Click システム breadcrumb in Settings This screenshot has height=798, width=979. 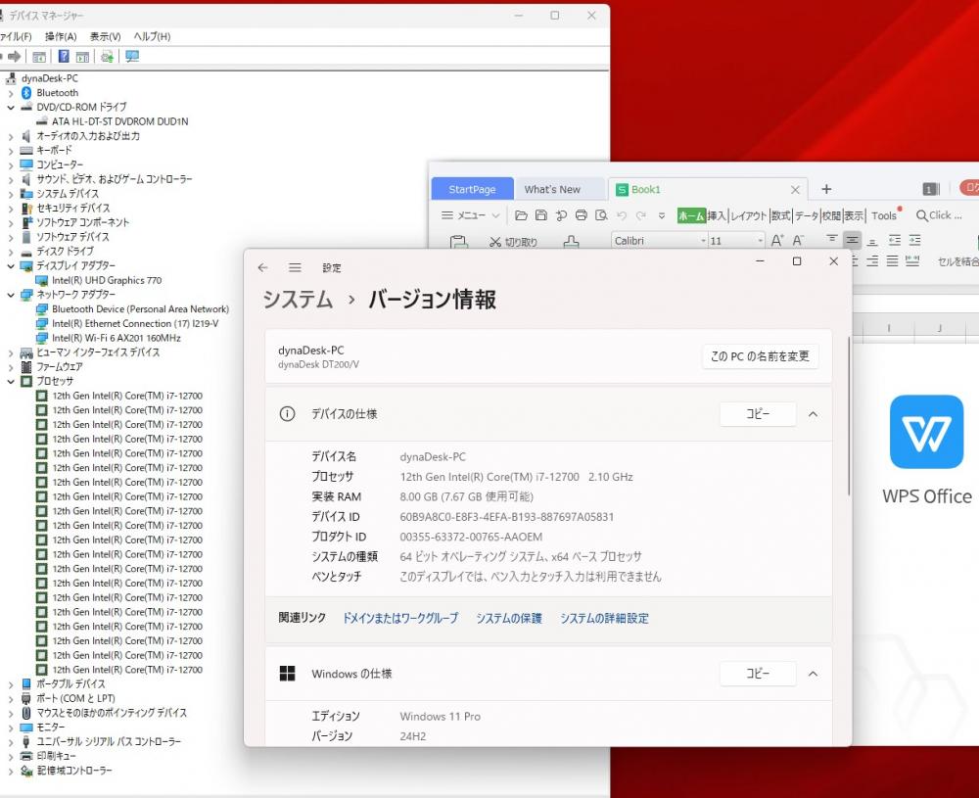click(298, 299)
